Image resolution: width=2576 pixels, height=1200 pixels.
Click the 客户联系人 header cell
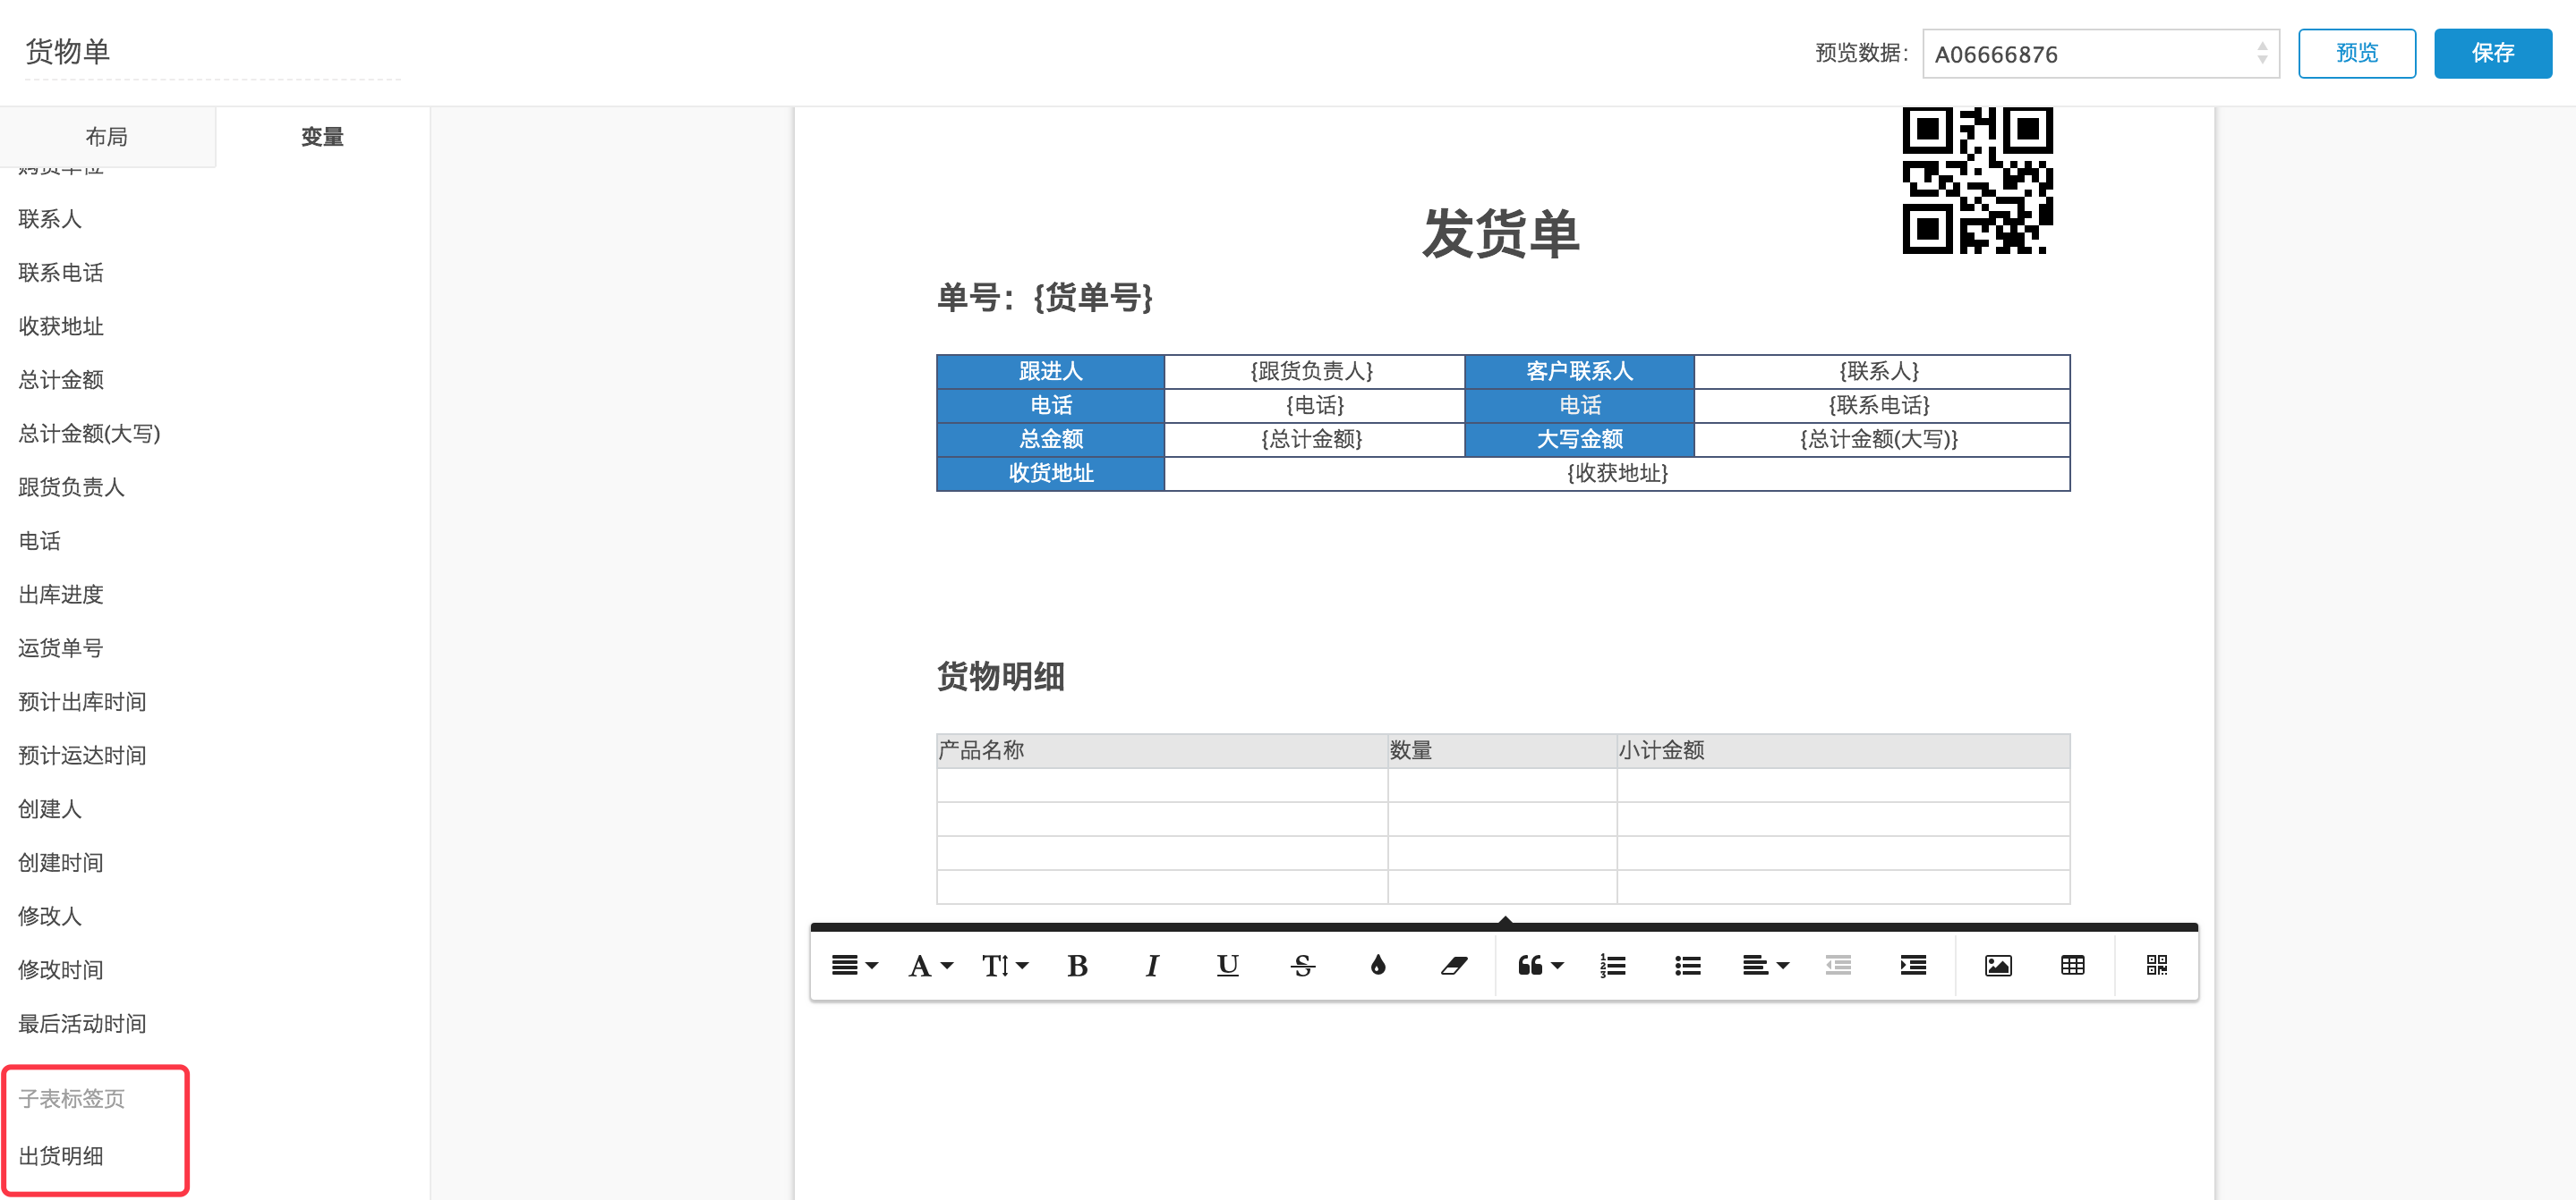[x=1579, y=372]
